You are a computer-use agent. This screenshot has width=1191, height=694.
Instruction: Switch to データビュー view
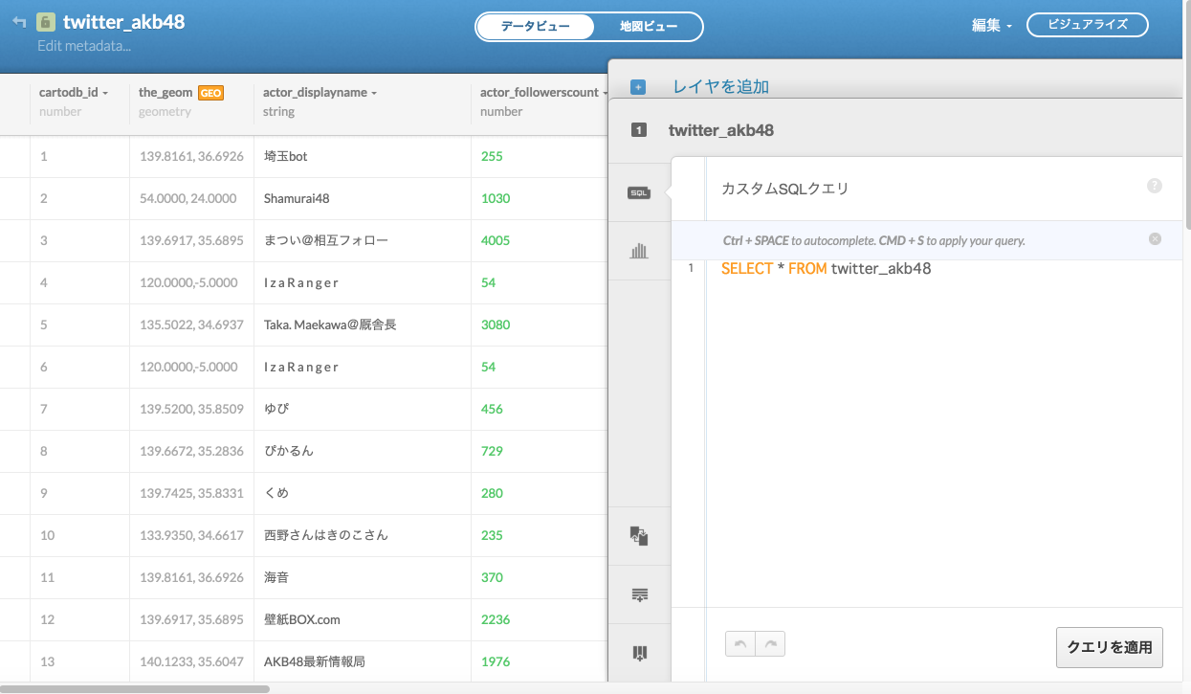[x=535, y=27]
